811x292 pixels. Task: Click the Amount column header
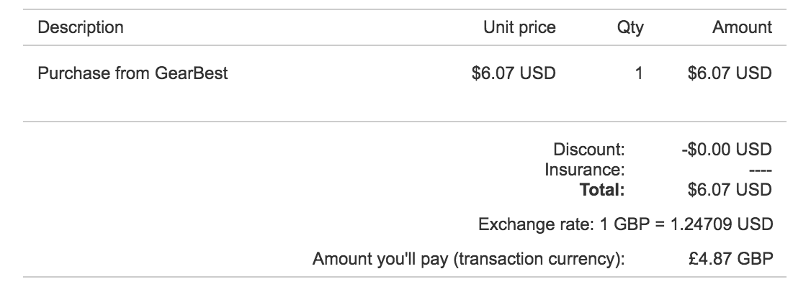pyautogui.click(x=742, y=27)
